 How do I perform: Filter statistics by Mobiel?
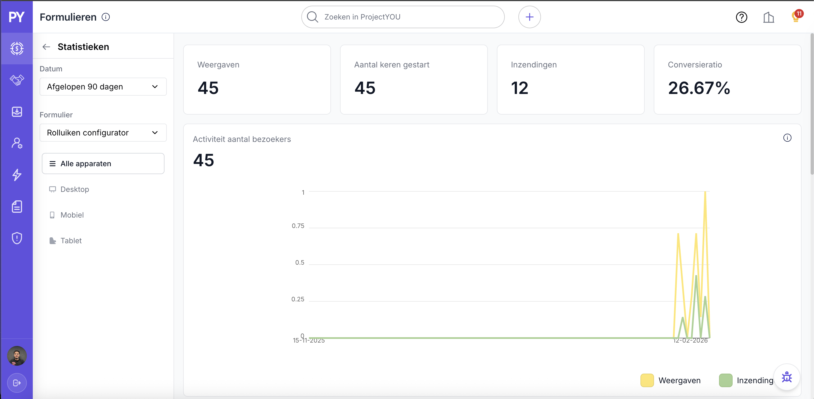72,215
